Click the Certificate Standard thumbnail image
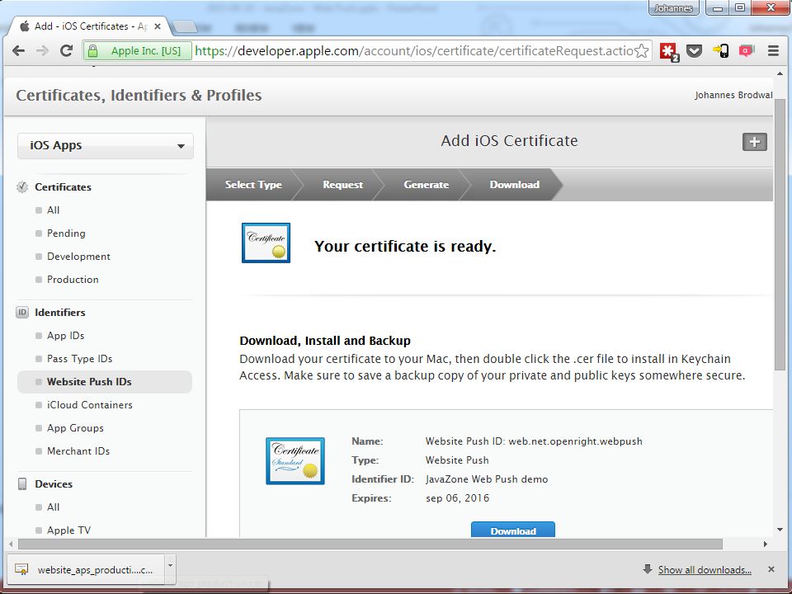 point(295,461)
